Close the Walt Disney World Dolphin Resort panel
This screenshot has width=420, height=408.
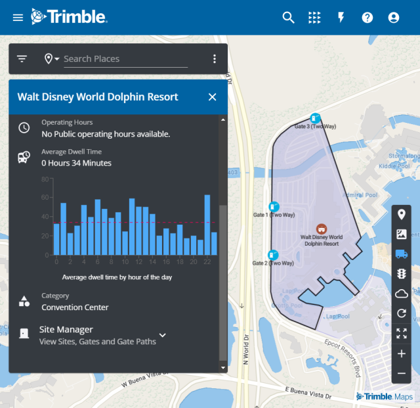pyautogui.click(x=212, y=97)
